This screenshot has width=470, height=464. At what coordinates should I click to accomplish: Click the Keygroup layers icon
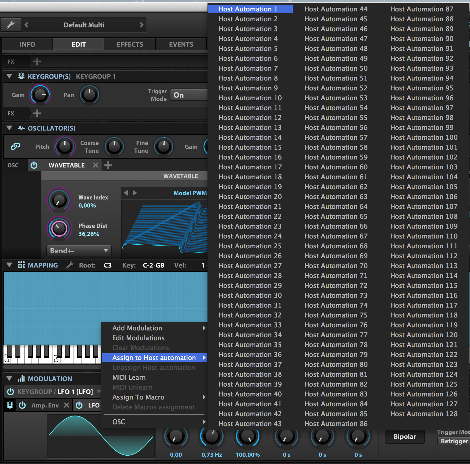pos(21,76)
